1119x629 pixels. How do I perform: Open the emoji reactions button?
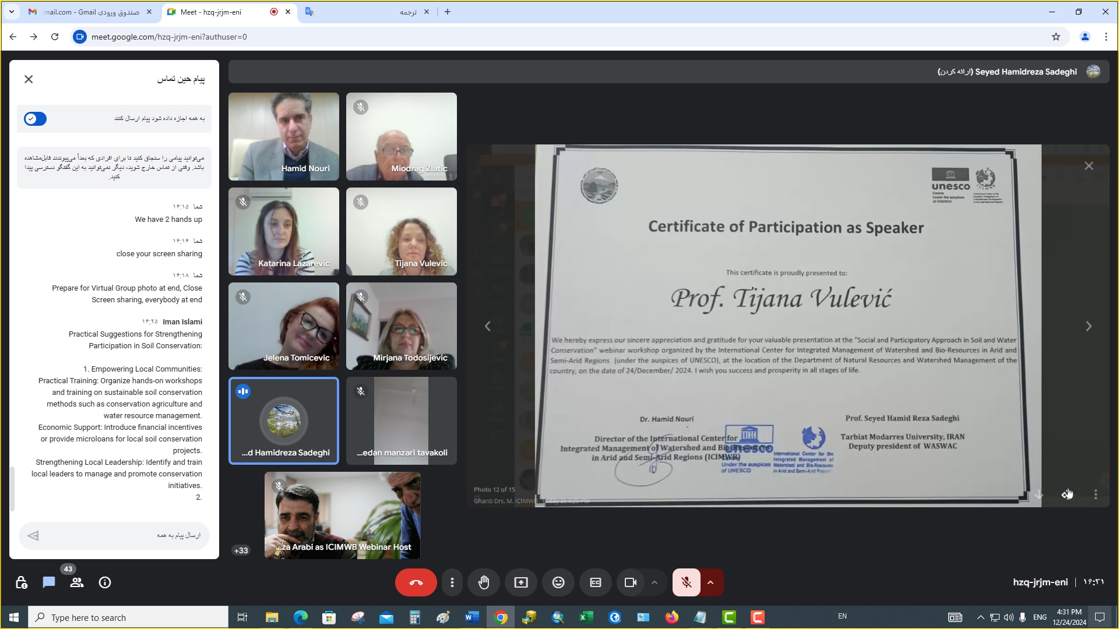(558, 582)
